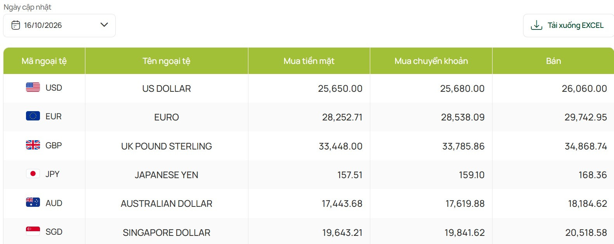Open the 16/10/2026 date selector

pos(59,26)
